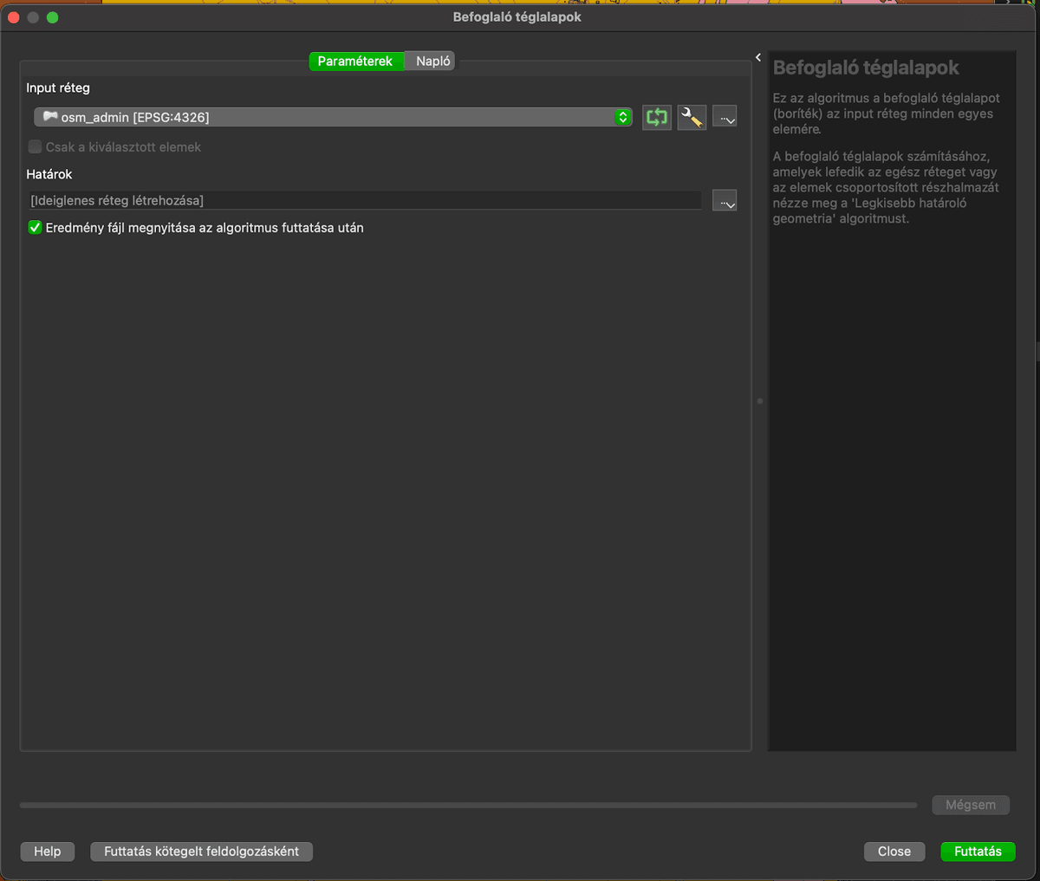
Task: Click the splitter handle beside the help panel
Action: [760, 401]
